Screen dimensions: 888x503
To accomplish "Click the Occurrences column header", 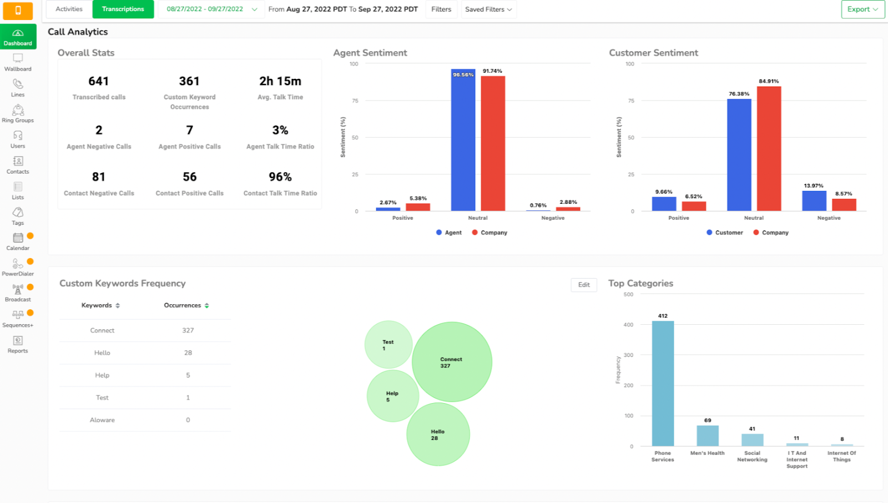I will pos(183,305).
